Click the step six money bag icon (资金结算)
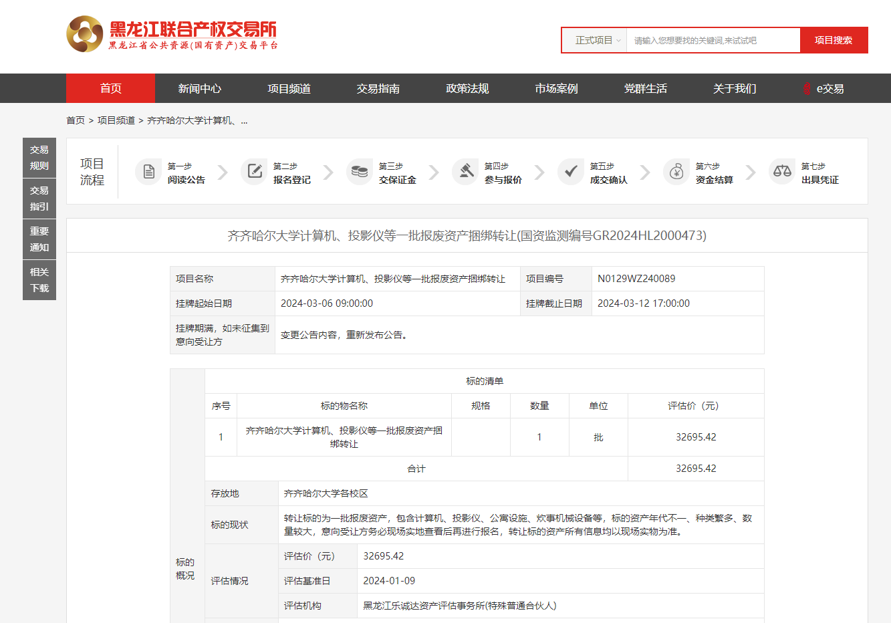The height and width of the screenshot is (623, 891). [x=676, y=172]
